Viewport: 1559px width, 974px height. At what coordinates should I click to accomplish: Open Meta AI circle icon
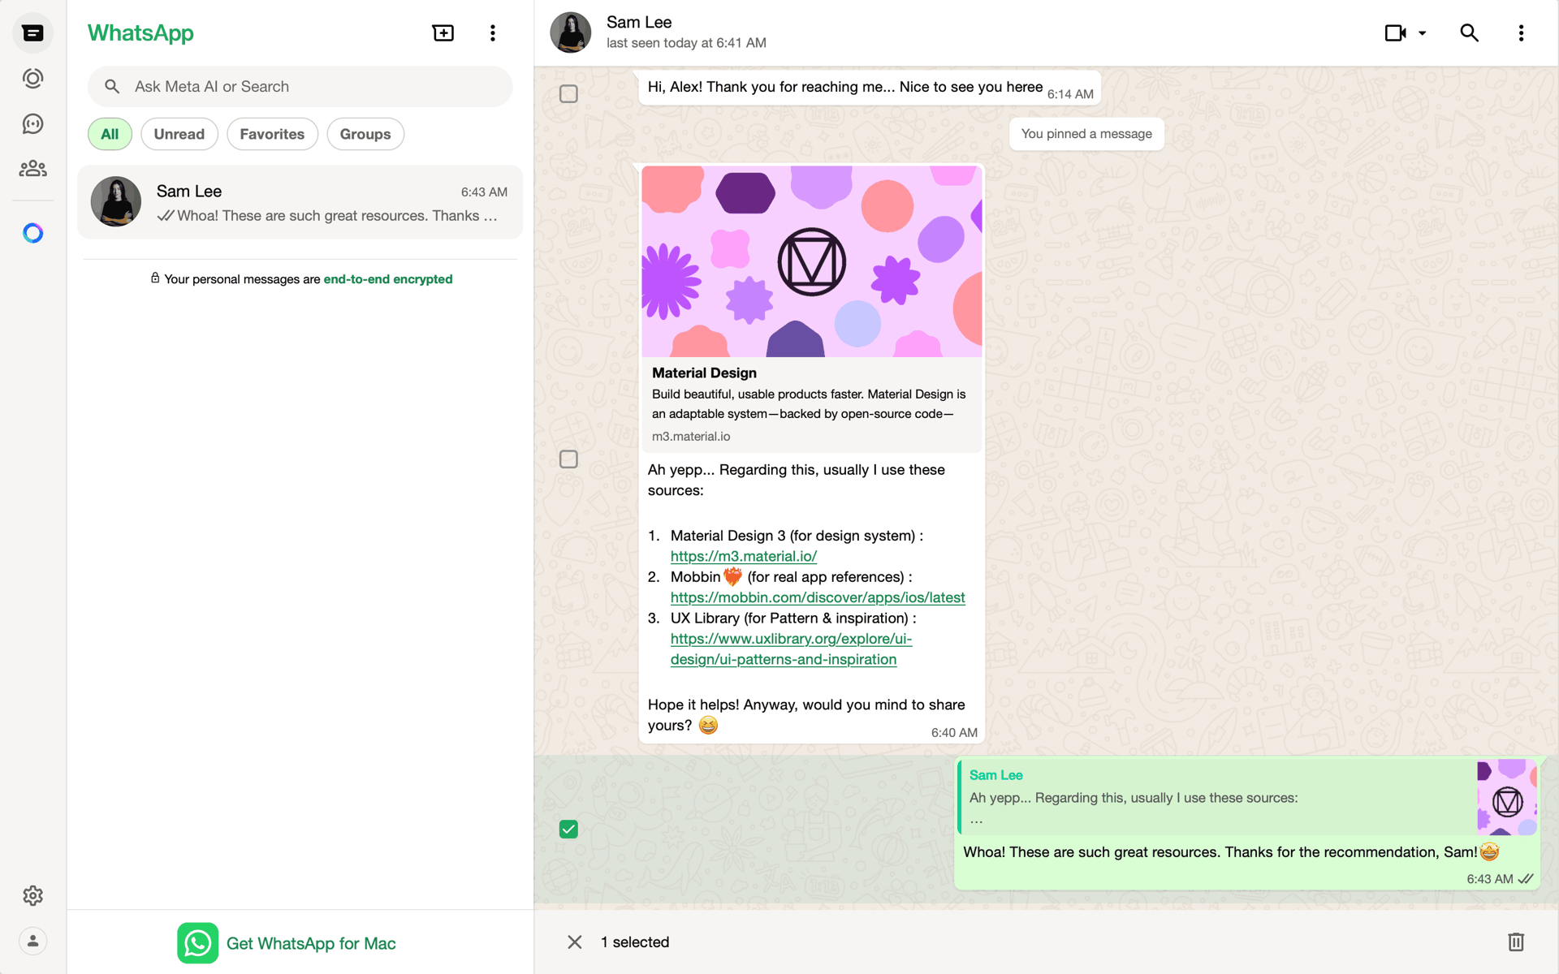coord(32,233)
